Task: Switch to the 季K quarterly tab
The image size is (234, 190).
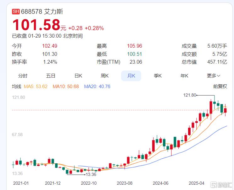Action: pyautogui.click(x=158, y=76)
